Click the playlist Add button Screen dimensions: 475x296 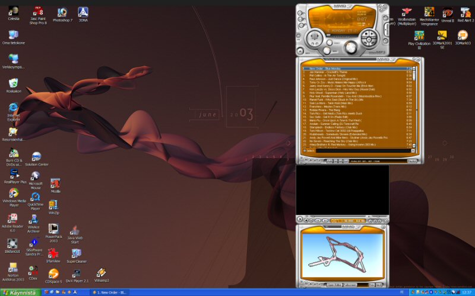[x=329, y=160]
